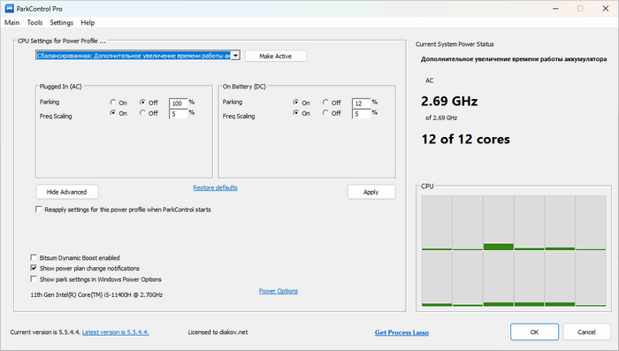
Task: Click the ParkControl Pro title bar icon
Action: pos(9,8)
